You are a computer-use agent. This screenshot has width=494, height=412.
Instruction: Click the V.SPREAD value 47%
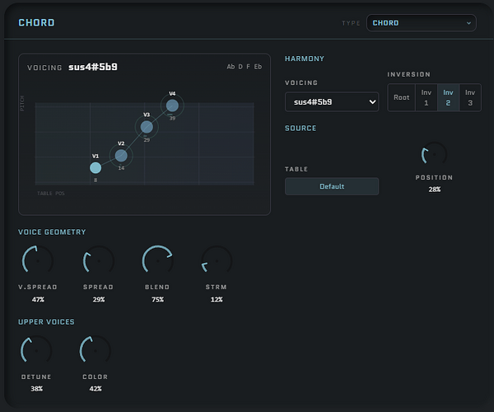coord(38,299)
